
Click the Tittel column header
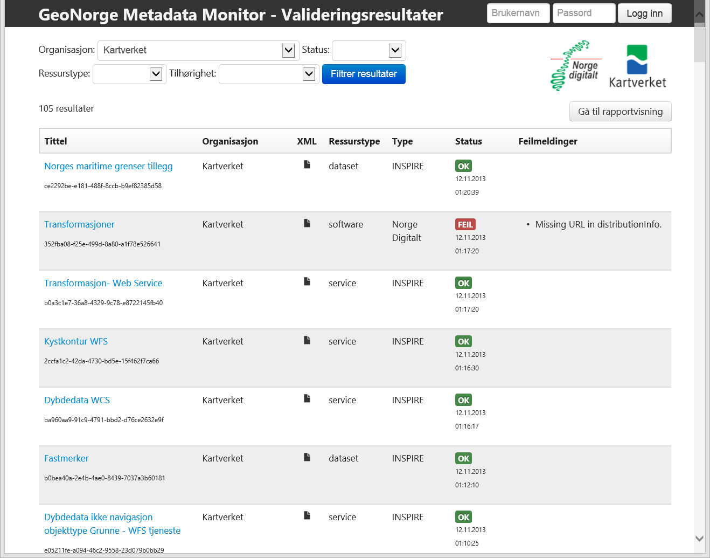click(55, 141)
